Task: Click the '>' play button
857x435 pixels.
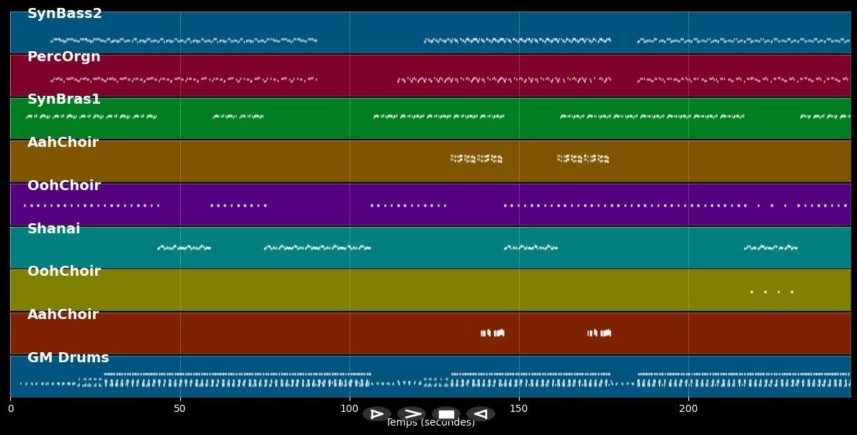Action: coord(412,414)
